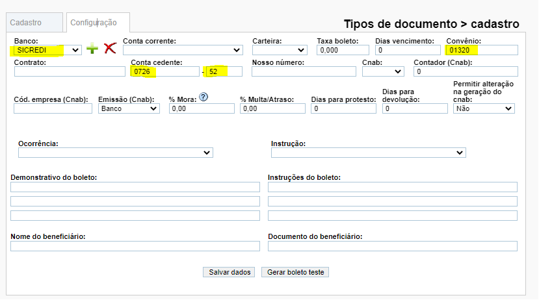
Task: Open the Banco dropdown showing SICREDI
Action: tap(47, 50)
